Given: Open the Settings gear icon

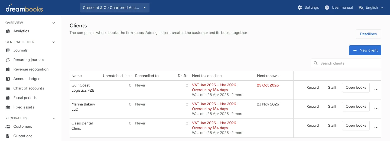Looking at the screenshot, I should 300,8.
